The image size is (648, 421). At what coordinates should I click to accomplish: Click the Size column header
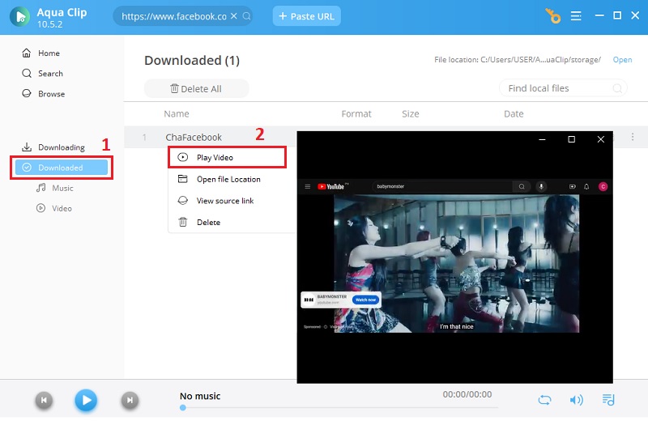click(411, 113)
